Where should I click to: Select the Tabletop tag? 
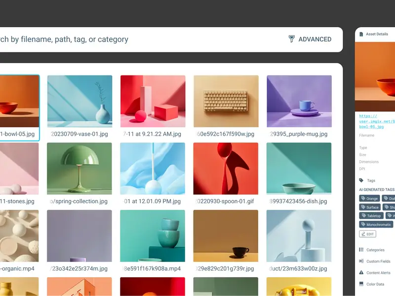tap(371, 216)
